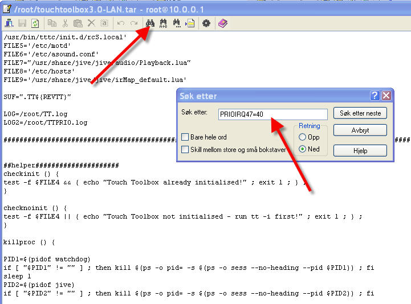Click the Save floppy disk icon
This screenshot has height=304, width=411.
pyautogui.click(x=22, y=23)
